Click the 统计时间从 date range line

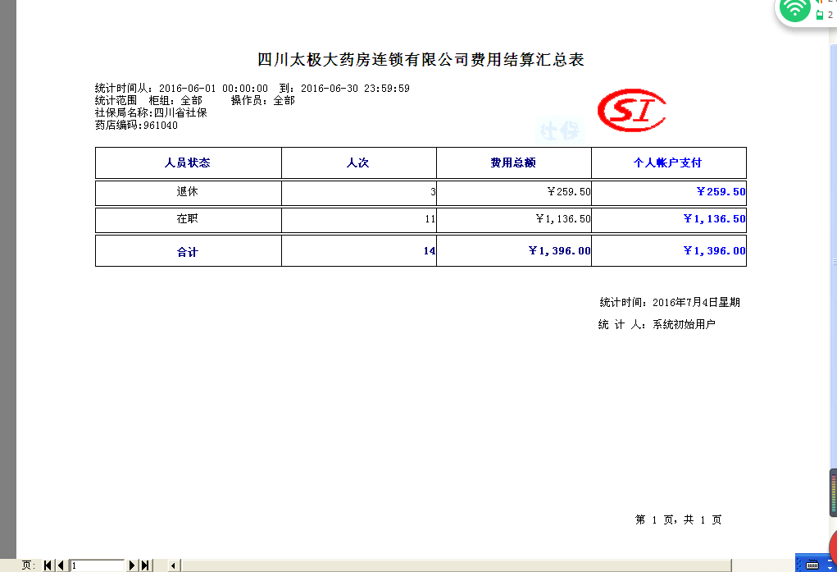click(252, 88)
